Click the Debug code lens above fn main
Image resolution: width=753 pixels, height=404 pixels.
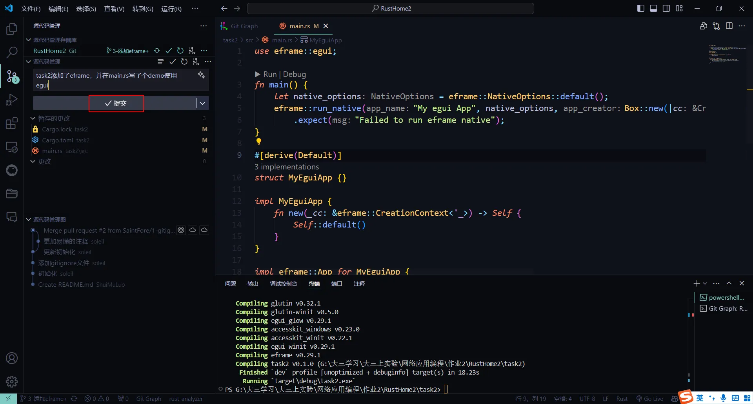[x=294, y=74]
